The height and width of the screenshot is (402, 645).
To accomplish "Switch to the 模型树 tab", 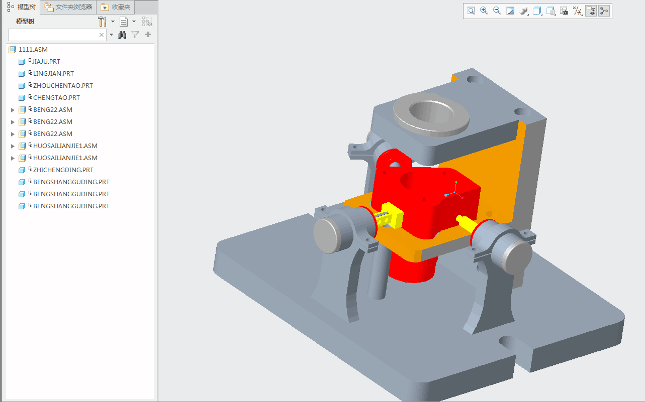I will (x=22, y=7).
